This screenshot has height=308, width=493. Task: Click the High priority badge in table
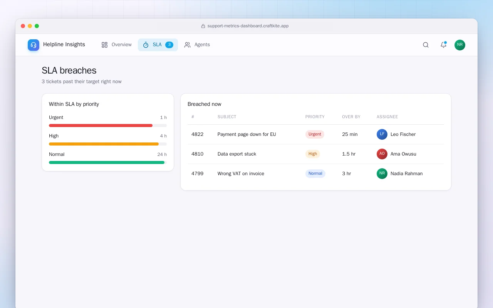313,154
